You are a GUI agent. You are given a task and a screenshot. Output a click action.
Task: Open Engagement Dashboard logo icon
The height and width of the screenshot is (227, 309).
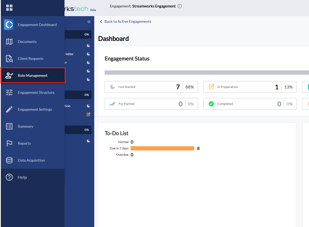coord(9,25)
